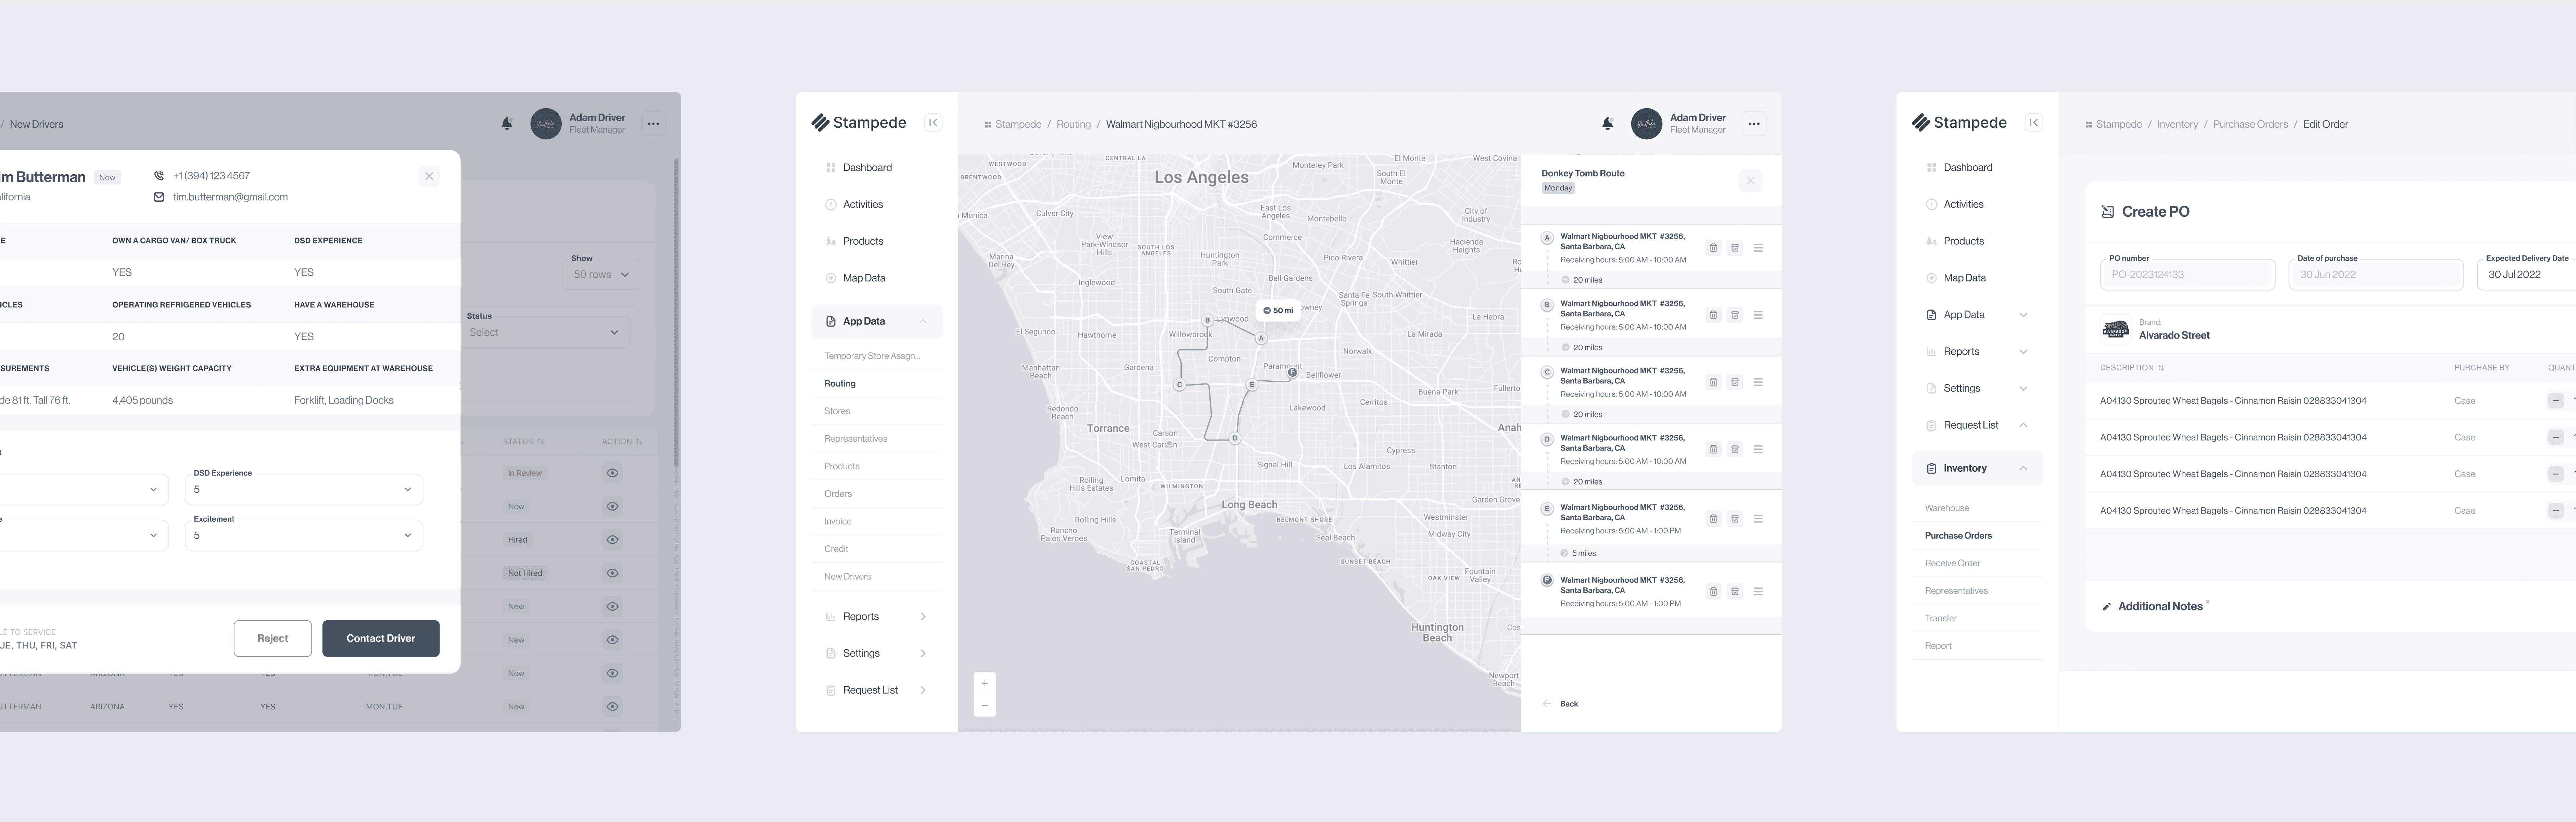Expand Request List in the Routing window sidebar

coord(923,690)
